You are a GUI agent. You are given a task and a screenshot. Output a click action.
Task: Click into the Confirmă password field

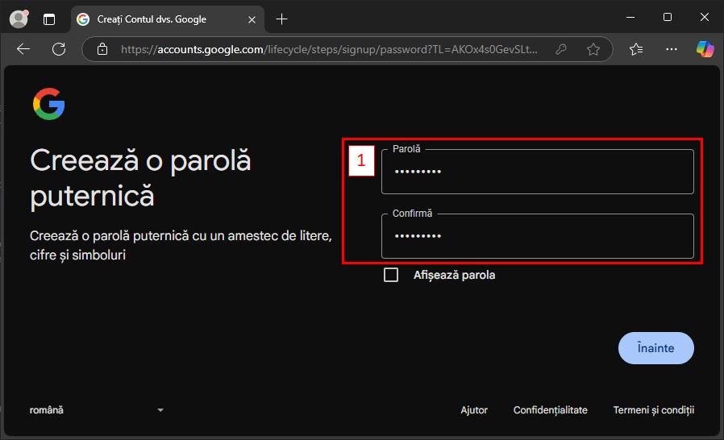pyautogui.click(x=537, y=236)
